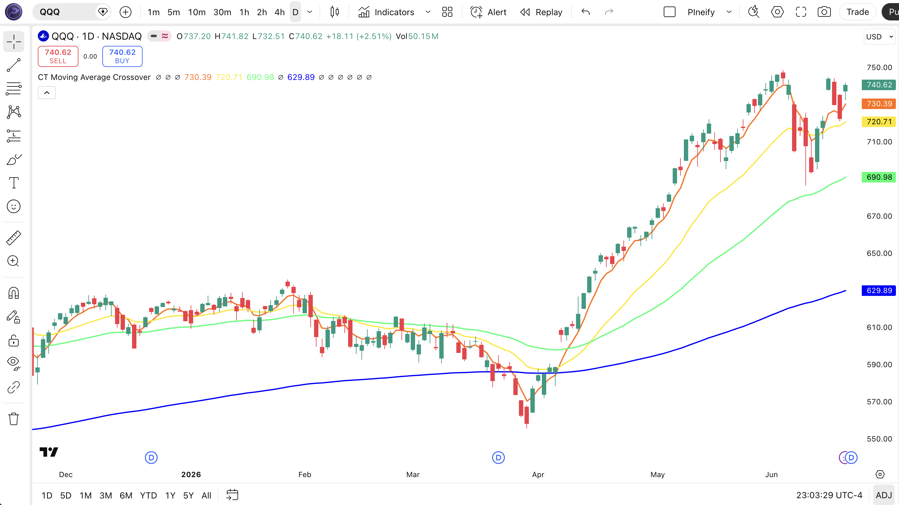Open the price scale settings gear
This screenshot has width=899, height=505.
880,474
